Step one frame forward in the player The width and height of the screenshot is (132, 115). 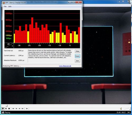27,109
